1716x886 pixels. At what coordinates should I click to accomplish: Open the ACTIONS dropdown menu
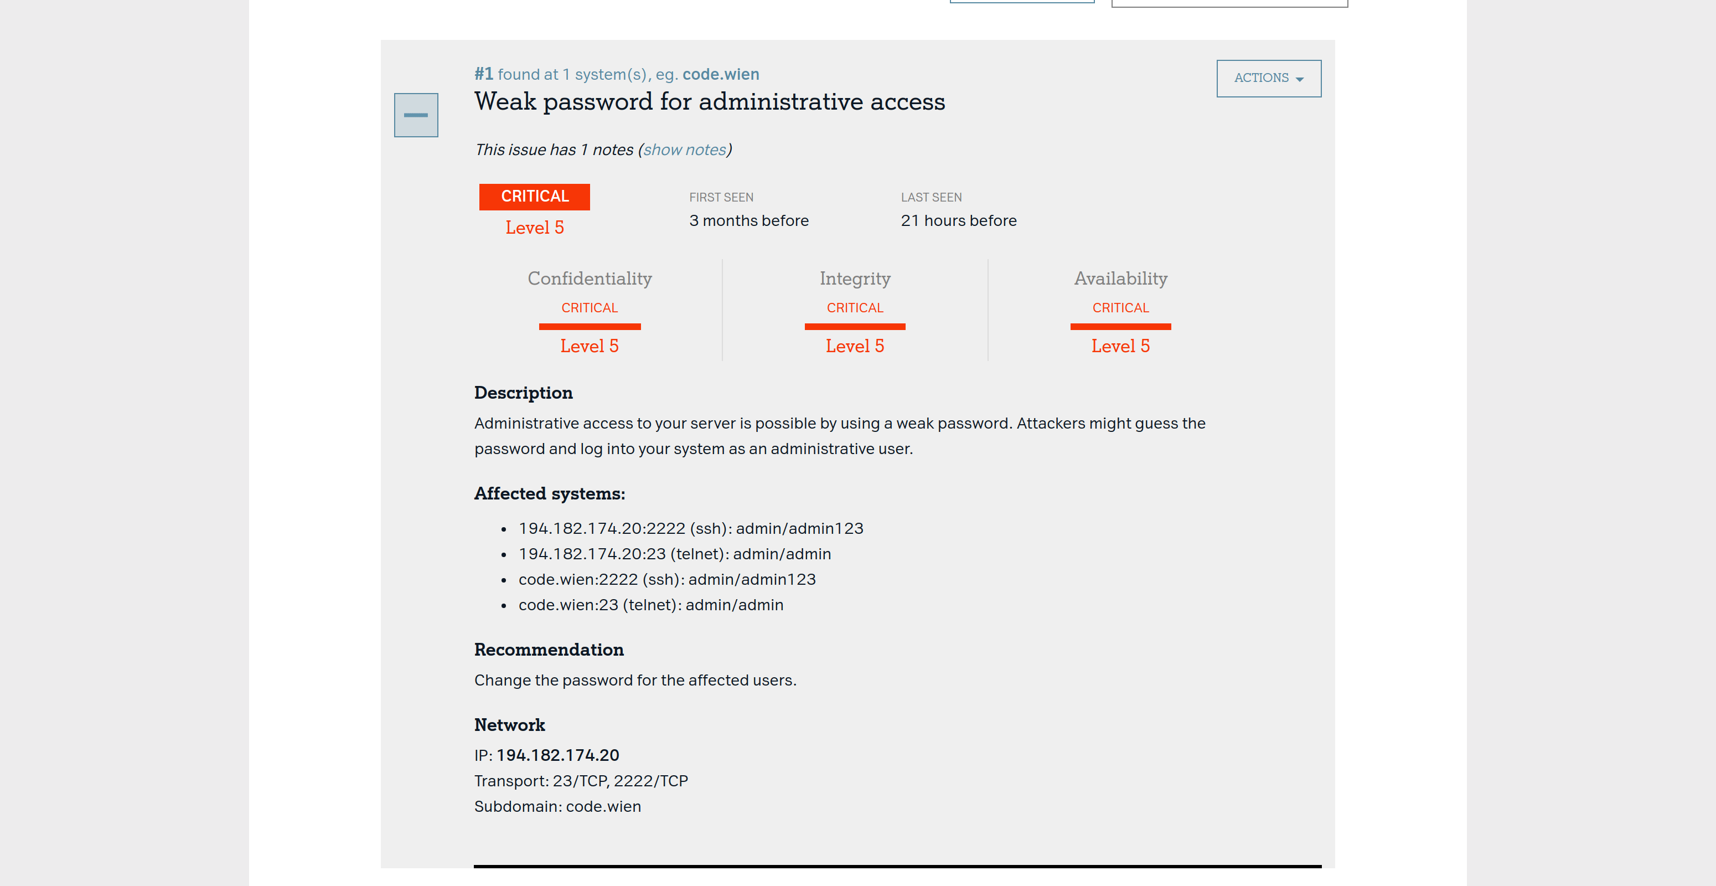(x=1268, y=79)
